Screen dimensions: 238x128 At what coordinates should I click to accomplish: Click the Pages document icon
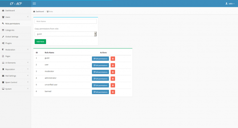pyautogui.click(x=3, y=56)
